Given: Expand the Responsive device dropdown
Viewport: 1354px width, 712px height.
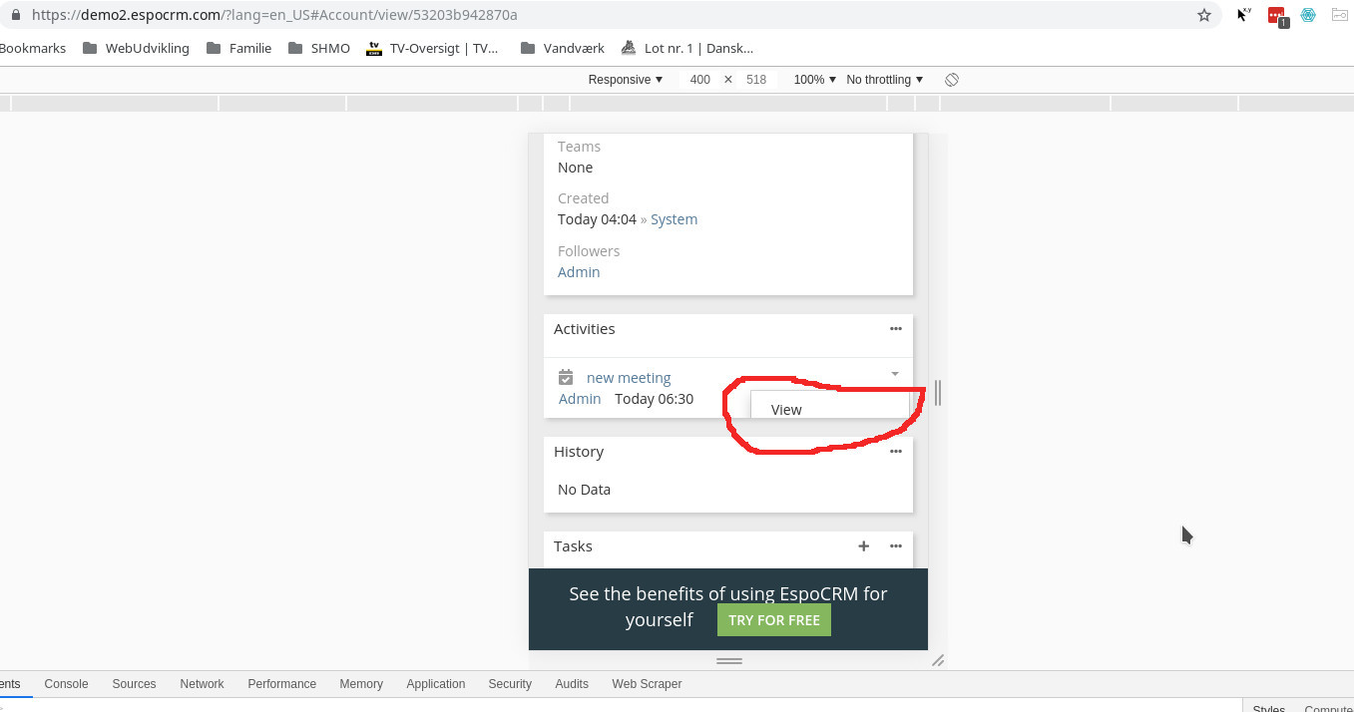Looking at the screenshot, I should pos(625,80).
